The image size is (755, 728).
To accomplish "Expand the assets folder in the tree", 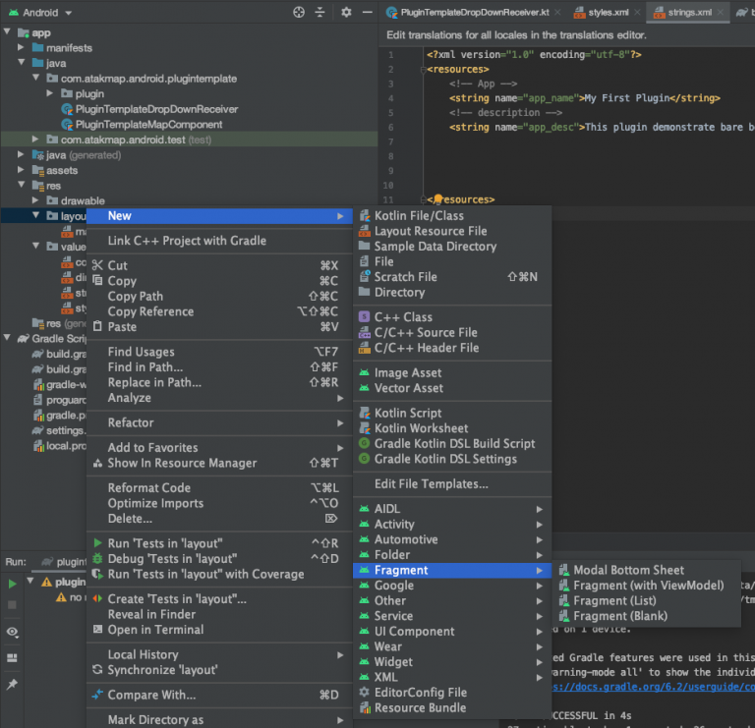I will coord(23,171).
